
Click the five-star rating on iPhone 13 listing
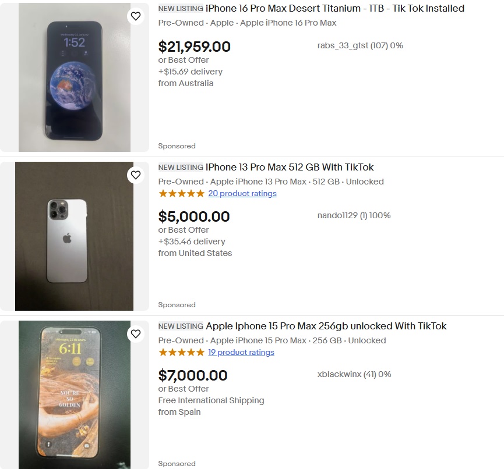[181, 194]
